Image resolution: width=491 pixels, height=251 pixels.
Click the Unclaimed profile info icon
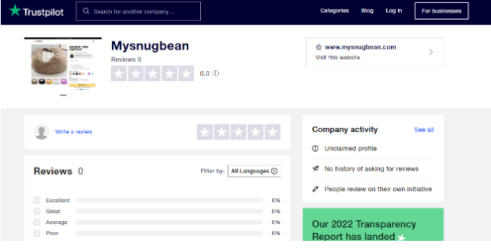(x=315, y=149)
